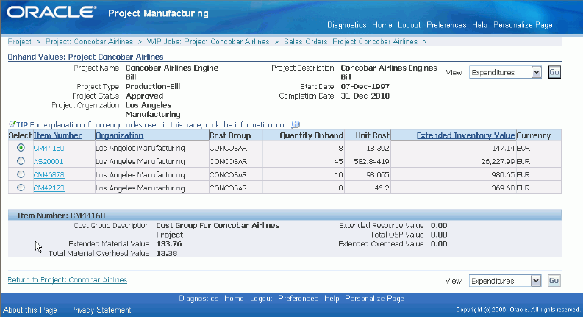Viewport: 583px width, 317px height.
Task: Select the AS20001 row radio button
Action: pos(21,161)
